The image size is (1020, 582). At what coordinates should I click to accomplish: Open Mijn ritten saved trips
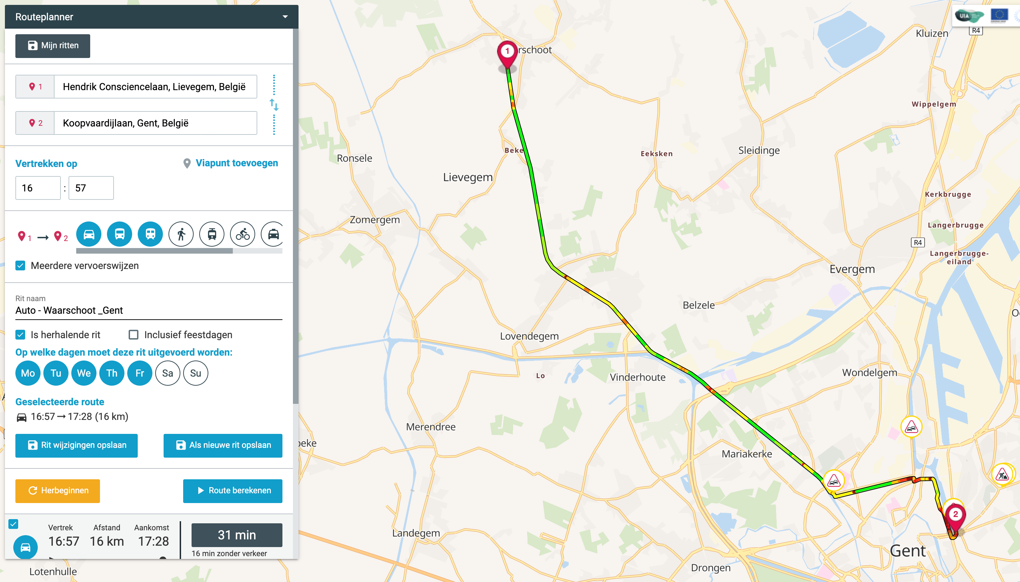click(53, 45)
